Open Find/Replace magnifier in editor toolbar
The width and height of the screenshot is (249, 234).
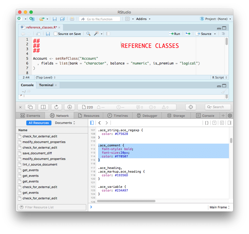pos(88,34)
